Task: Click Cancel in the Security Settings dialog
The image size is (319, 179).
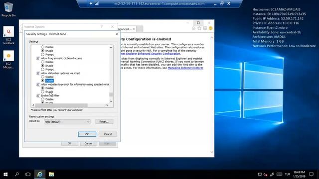Action: (108, 134)
